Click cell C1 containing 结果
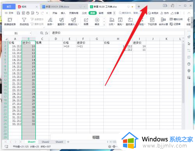195x151 pixels. click(x=42, y=43)
